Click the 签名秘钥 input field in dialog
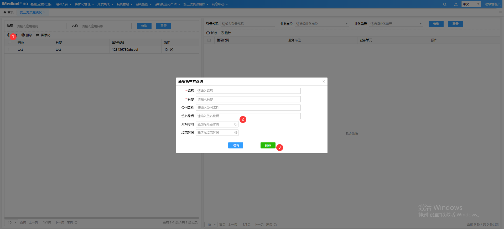The width and height of the screenshot is (504, 229). [x=248, y=116]
